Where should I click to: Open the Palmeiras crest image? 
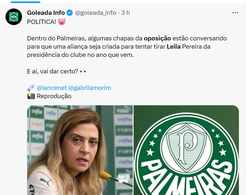186,150
